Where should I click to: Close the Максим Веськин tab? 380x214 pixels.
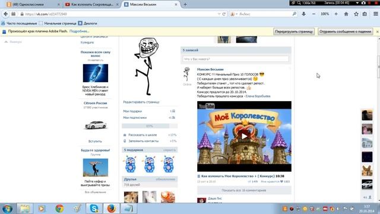click(176, 4)
